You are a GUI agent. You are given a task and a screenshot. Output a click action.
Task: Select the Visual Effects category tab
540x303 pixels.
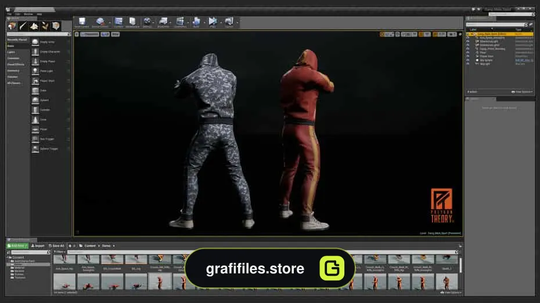(x=16, y=64)
